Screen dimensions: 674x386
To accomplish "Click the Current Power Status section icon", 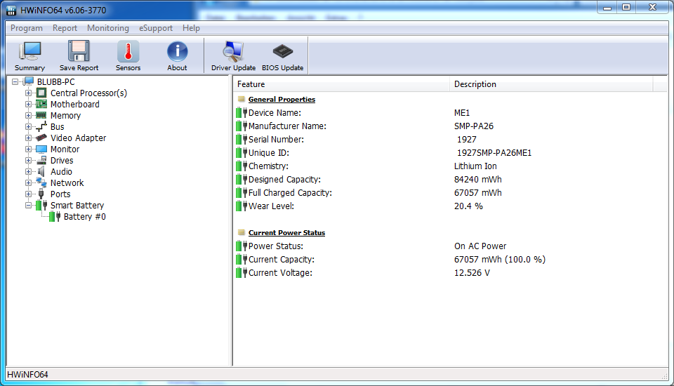I will pos(241,232).
